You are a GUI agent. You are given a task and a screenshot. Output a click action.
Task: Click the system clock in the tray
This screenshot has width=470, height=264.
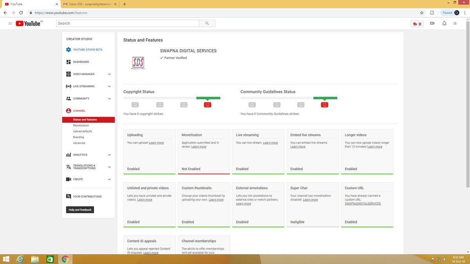[458, 259]
